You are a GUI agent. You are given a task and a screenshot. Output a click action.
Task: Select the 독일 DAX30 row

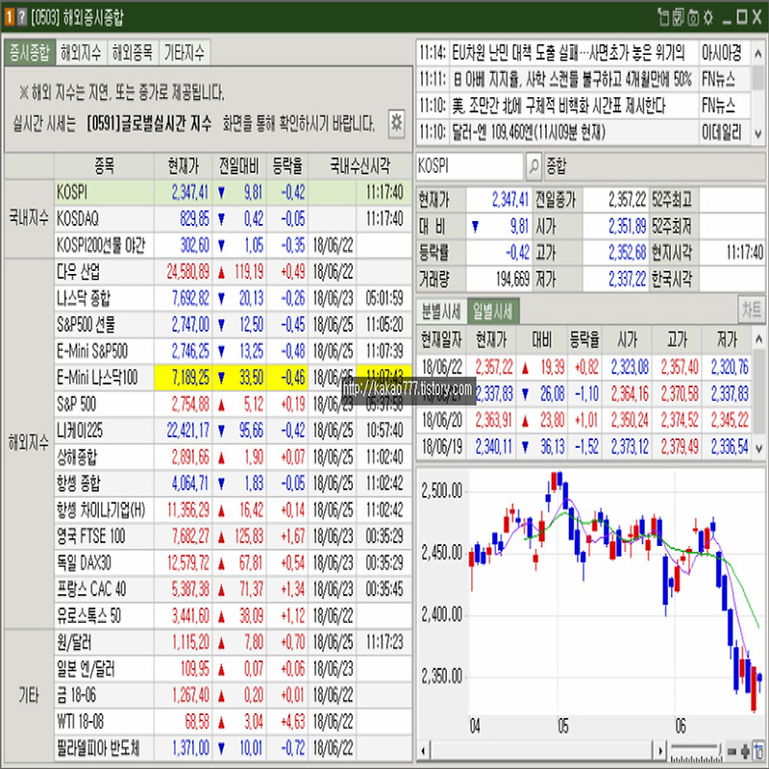233,563
